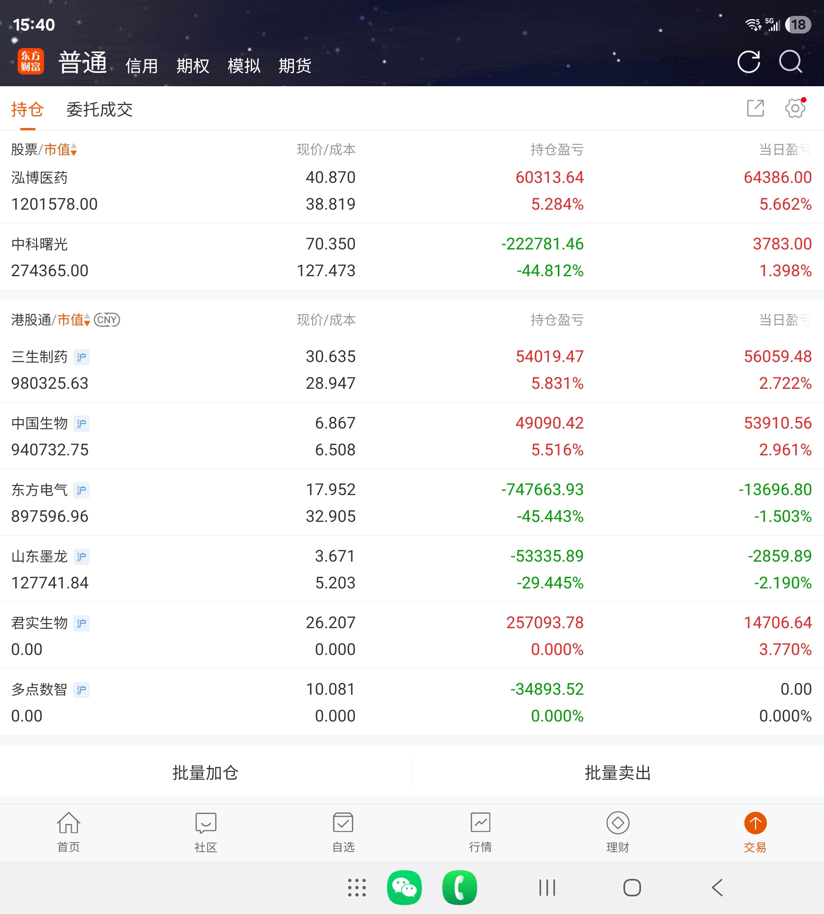Tap the 首页 home icon
824x914 pixels.
pyautogui.click(x=68, y=832)
